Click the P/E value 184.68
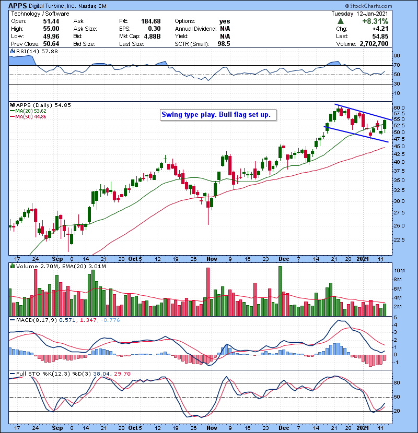This screenshot has width=418, height=433. click(x=151, y=21)
